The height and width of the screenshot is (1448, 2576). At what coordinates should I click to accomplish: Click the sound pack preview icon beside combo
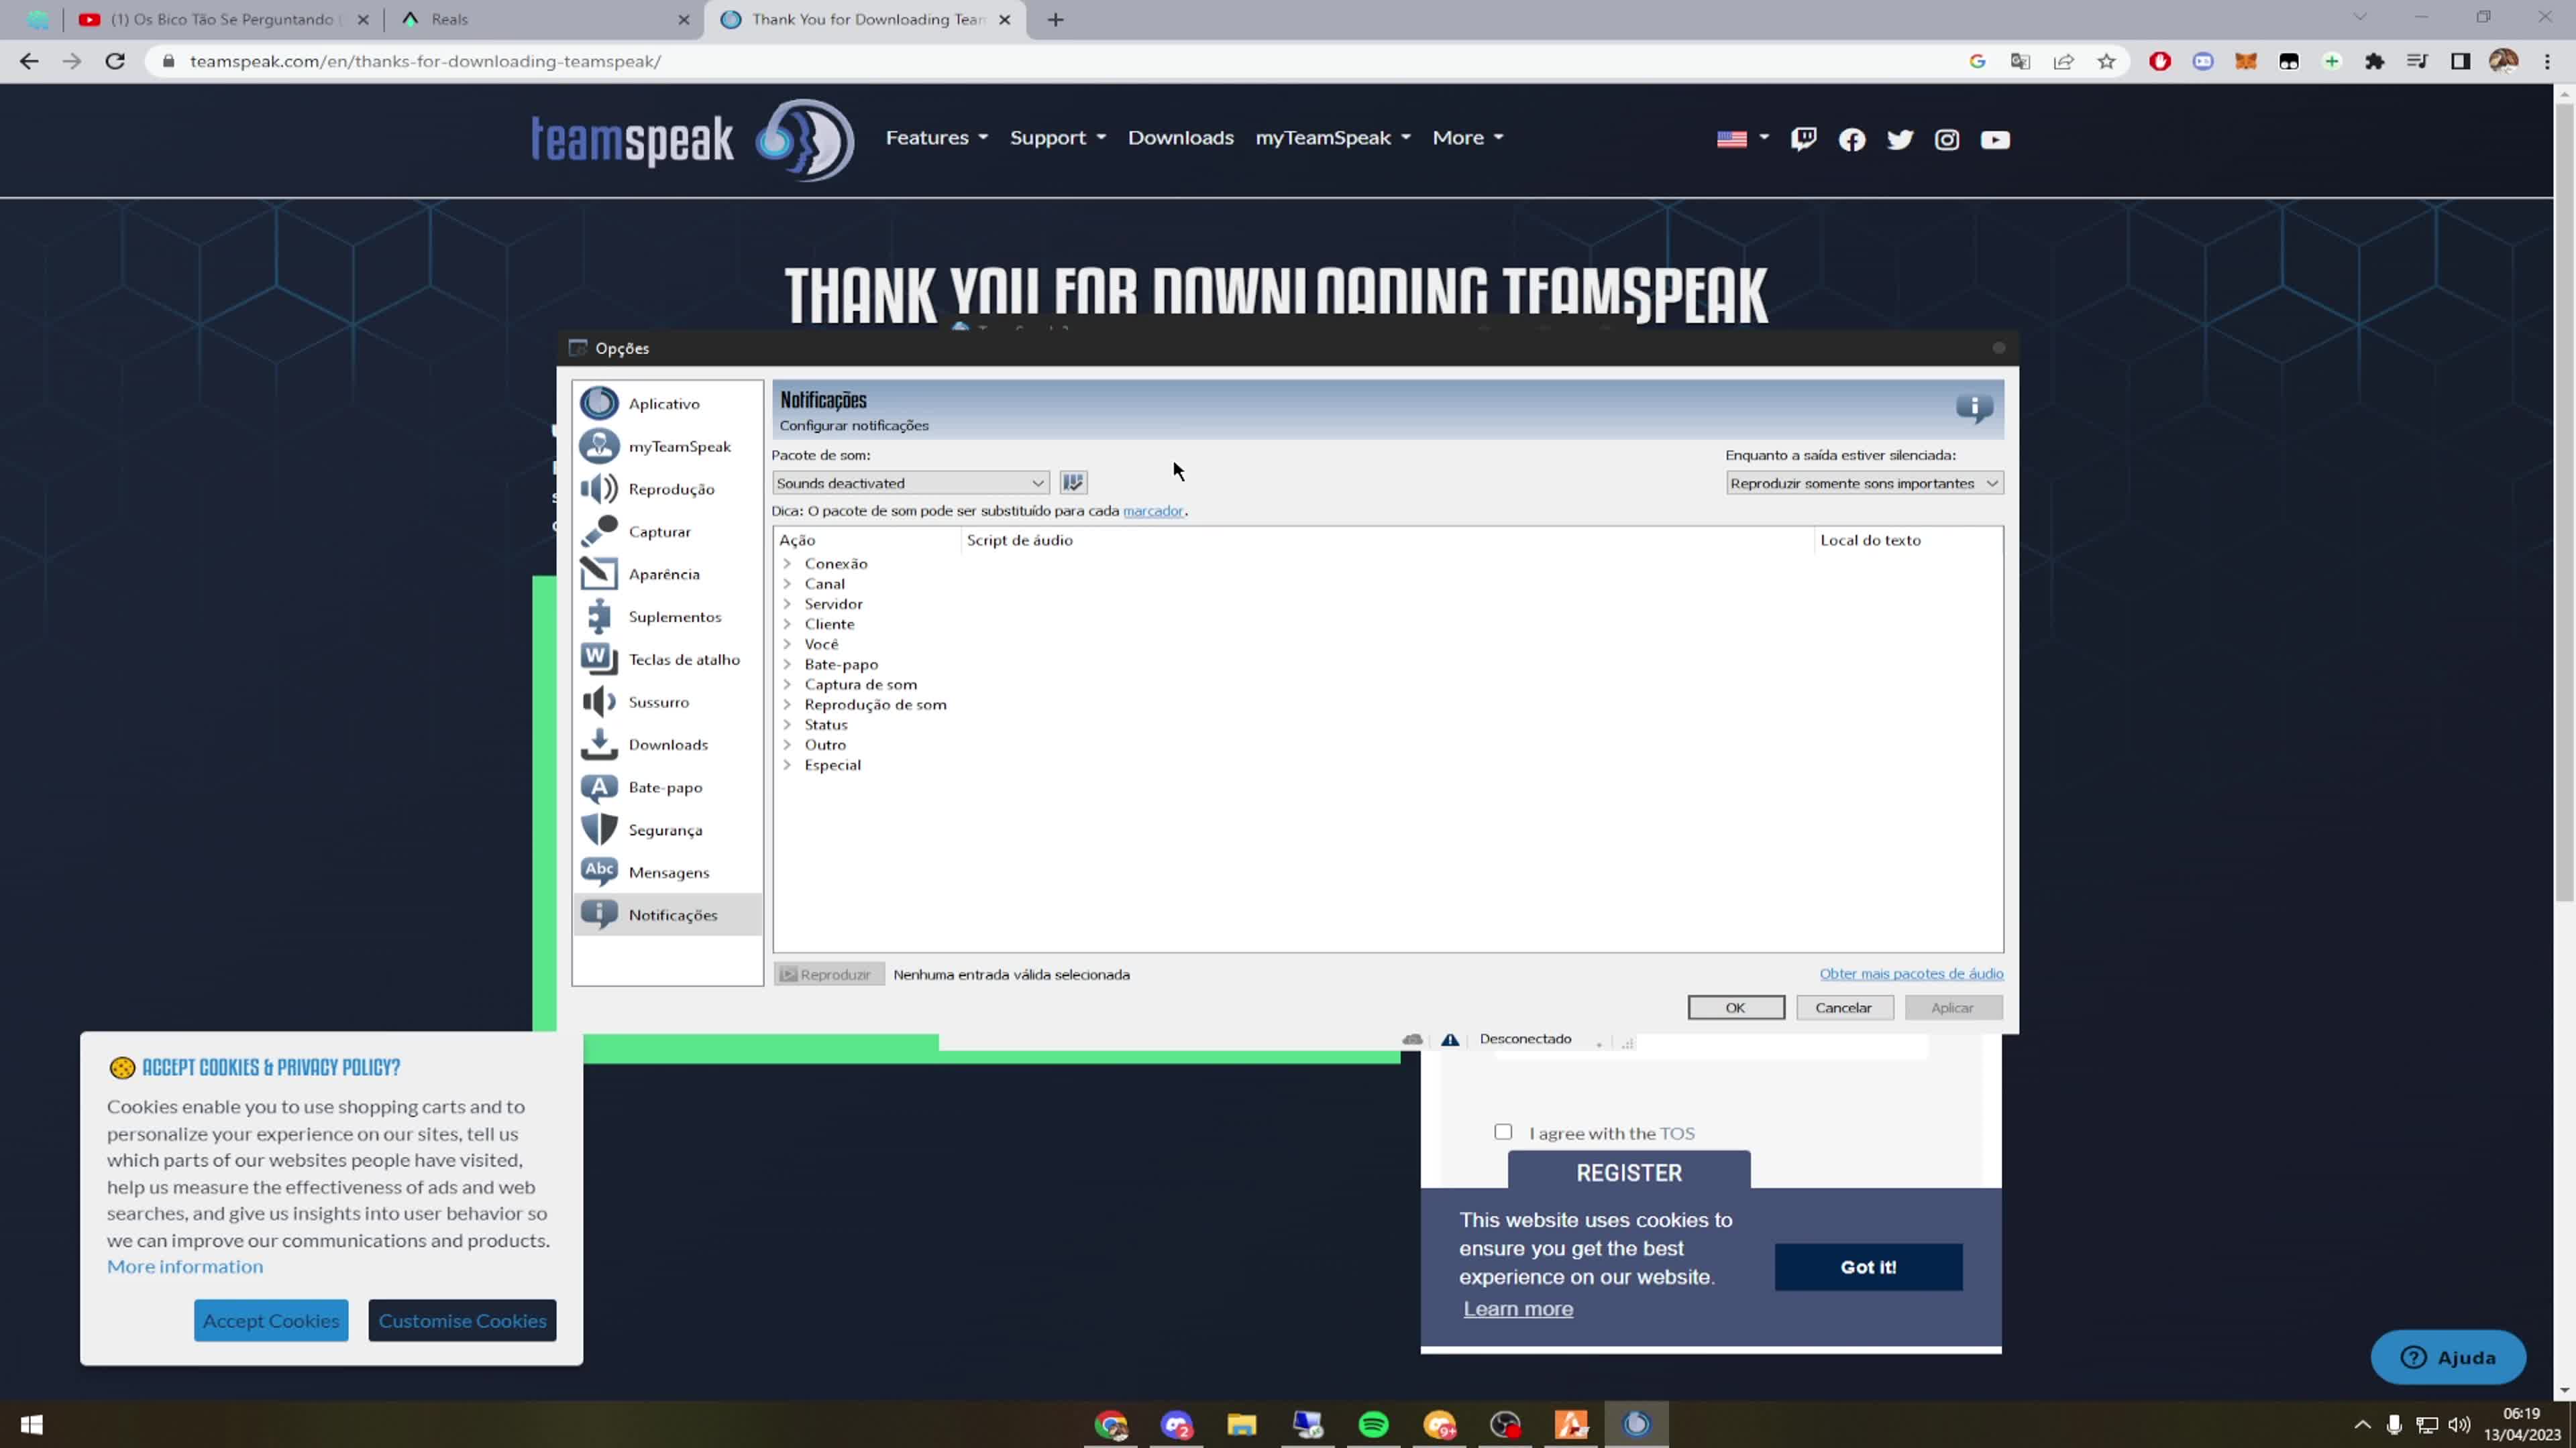coord(1072,482)
